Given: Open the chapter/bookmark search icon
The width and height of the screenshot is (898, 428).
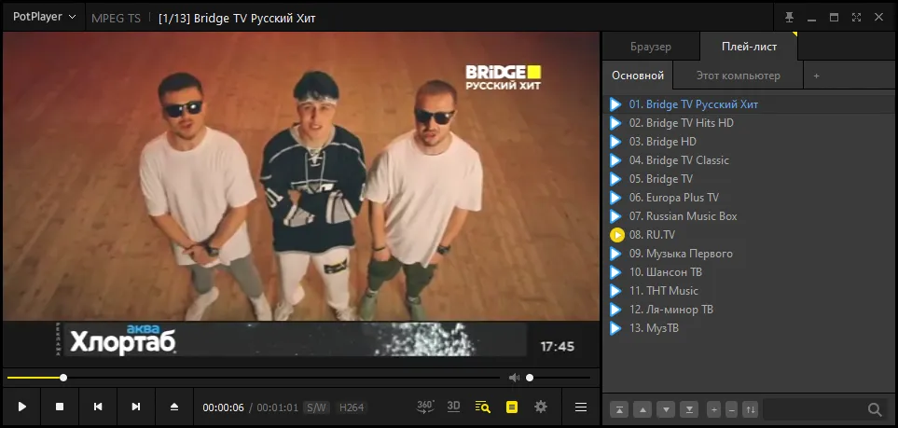Looking at the screenshot, I should point(482,407).
